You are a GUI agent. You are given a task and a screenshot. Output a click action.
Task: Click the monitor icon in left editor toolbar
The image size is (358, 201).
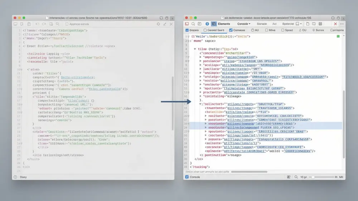[x=15, y=24]
